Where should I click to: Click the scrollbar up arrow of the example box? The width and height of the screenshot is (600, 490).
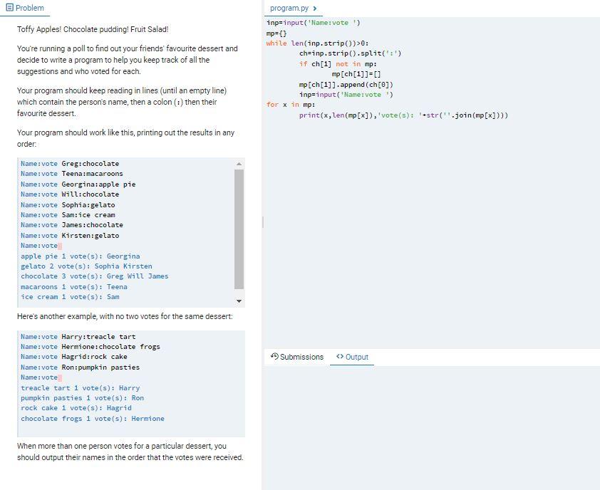(x=239, y=164)
